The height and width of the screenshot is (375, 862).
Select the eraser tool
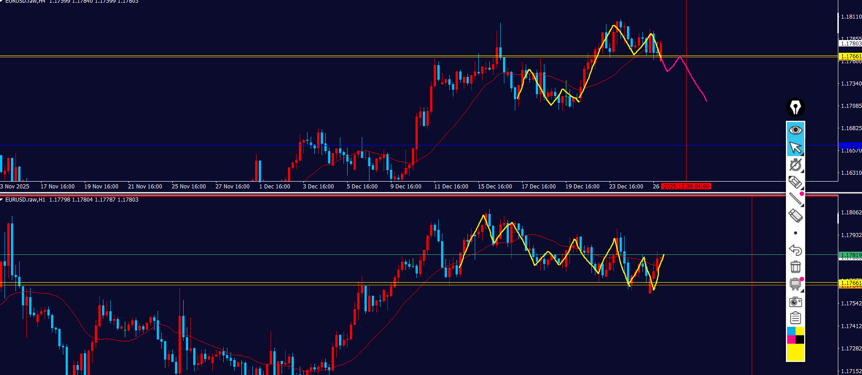tap(795, 216)
